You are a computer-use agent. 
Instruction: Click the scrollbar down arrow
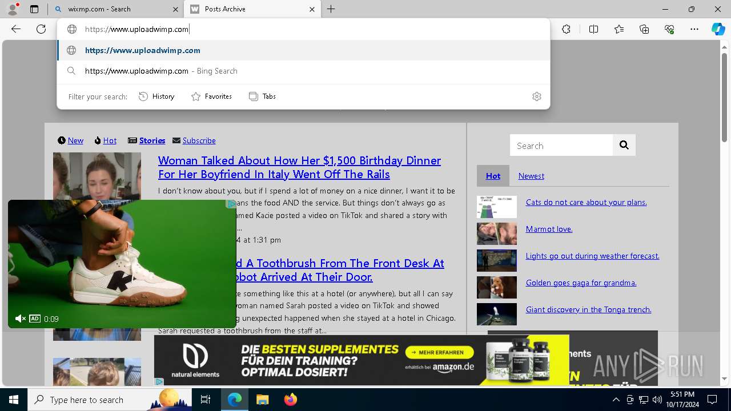[x=724, y=379]
